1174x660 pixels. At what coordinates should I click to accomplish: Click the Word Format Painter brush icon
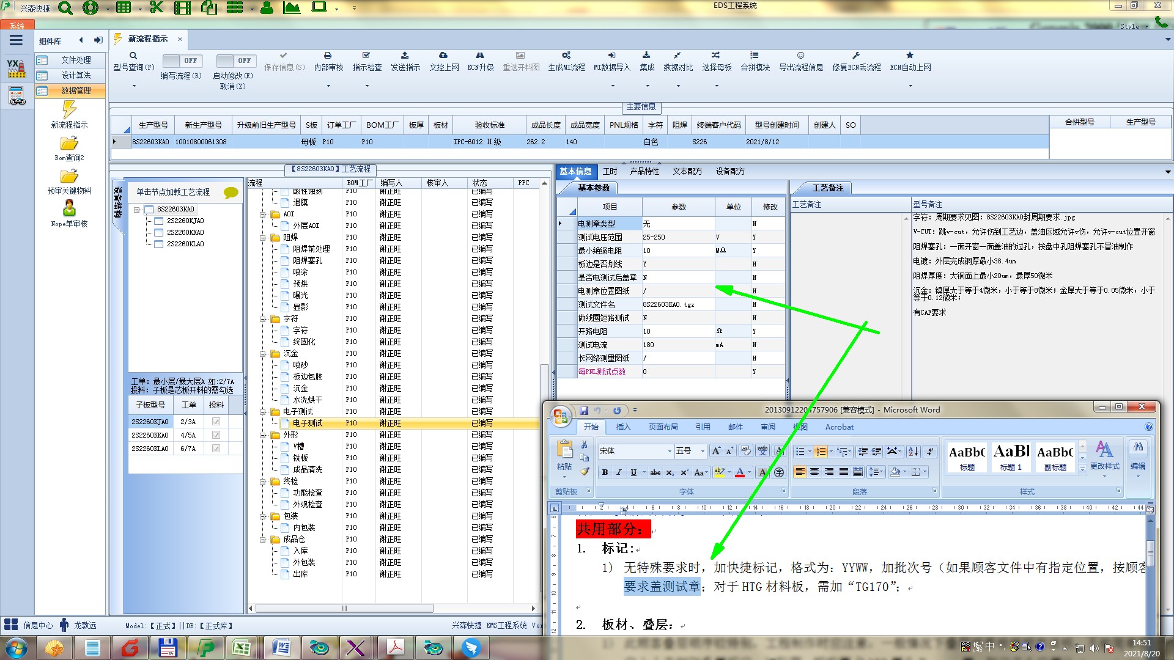pyautogui.click(x=585, y=471)
